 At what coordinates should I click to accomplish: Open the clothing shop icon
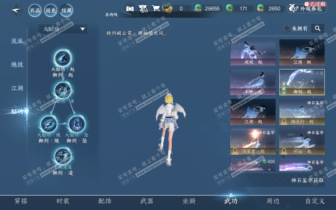[143, 9]
